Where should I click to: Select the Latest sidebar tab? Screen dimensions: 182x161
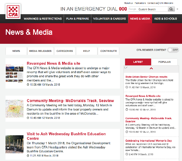coord(138,62)
